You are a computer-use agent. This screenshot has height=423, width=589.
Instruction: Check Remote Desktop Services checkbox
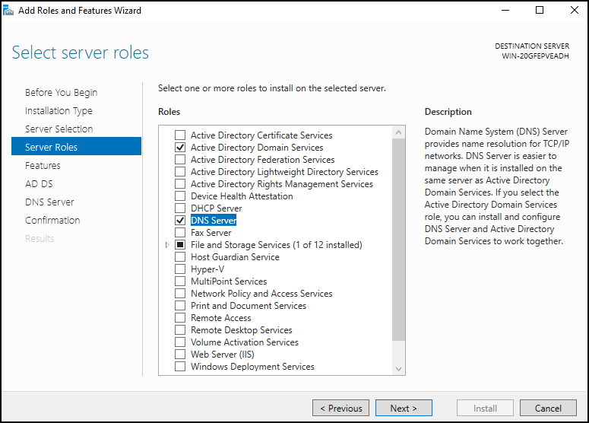coord(180,329)
